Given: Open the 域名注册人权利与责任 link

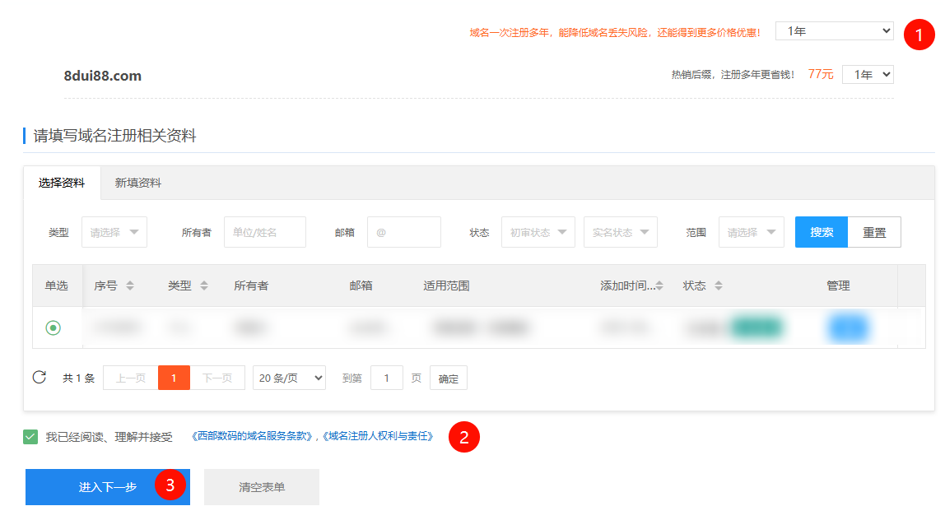Looking at the screenshot, I should click(378, 437).
